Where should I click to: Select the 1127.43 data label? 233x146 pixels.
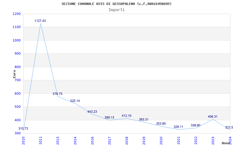(x=40, y=21)
